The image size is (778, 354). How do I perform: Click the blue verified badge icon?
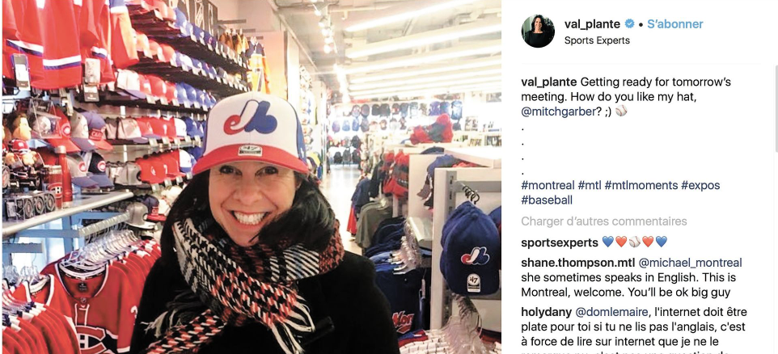tap(629, 23)
